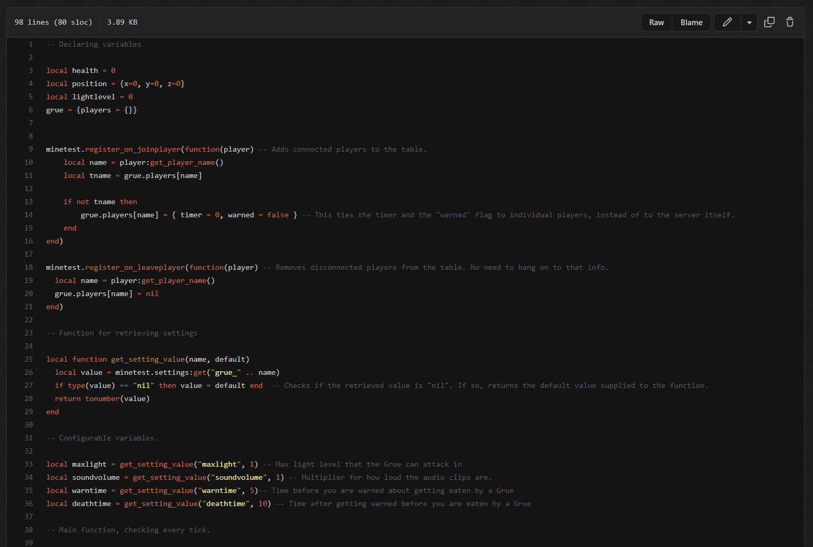The height and width of the screenshot is (547, 813).
Task: Click the tonumber call on line 28
Action: coord(102,399)
